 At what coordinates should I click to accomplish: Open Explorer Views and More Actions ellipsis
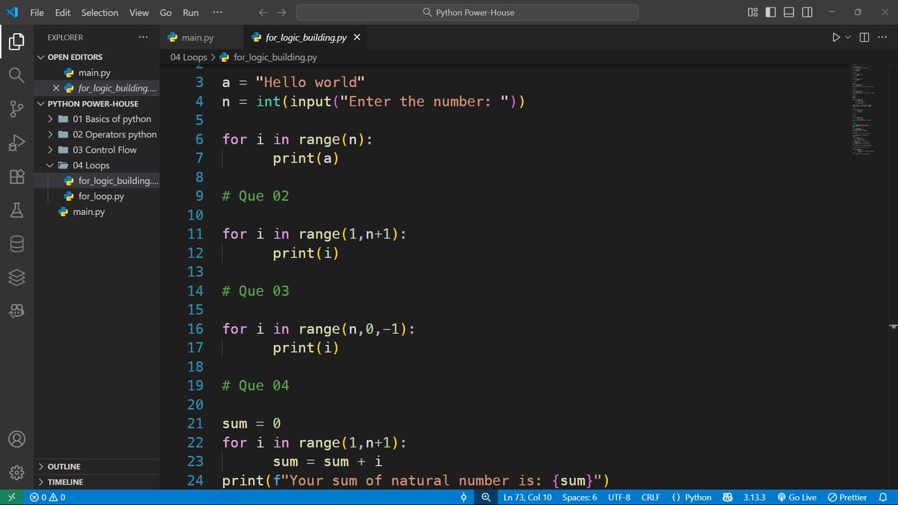coord(143,37)
